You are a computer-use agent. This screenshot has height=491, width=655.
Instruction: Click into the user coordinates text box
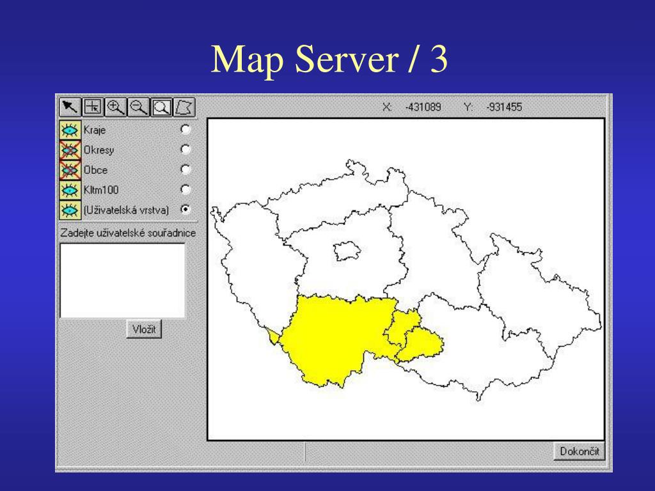click(x=122, y=280)
